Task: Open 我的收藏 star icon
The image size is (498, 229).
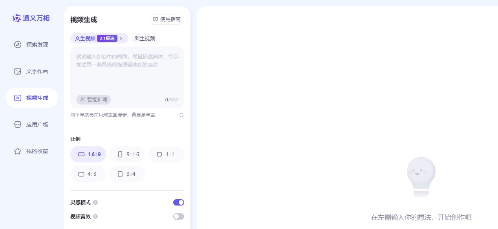Action: 18,151
